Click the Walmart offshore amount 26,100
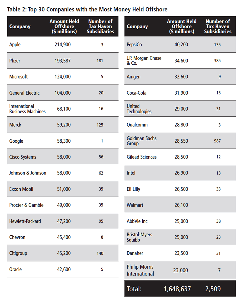Screen dimensions: 244x303 [181, 205]
